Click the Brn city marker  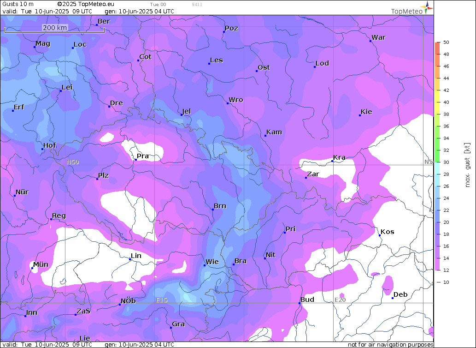pos(213,210)
